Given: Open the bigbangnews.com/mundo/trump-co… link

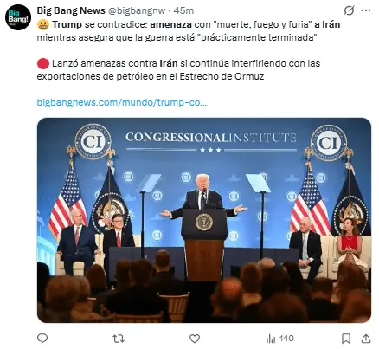Looking at the screenshot, I should point(122,102).
